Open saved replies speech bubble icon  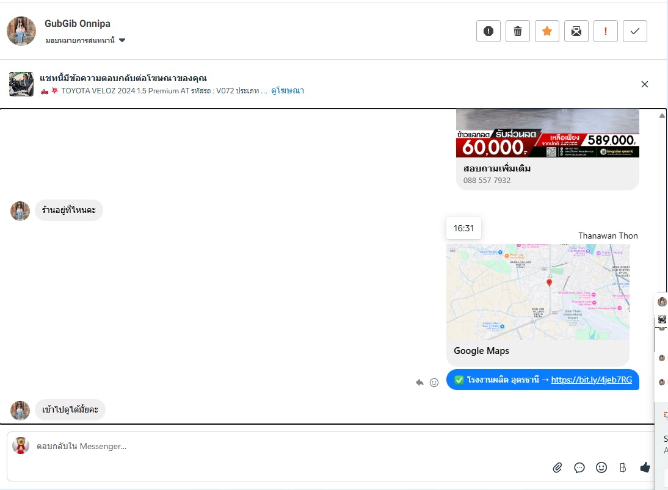point(579,468)
